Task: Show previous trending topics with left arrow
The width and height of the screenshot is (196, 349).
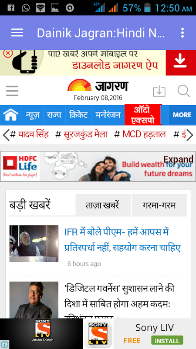Action: tap(6, 135)
